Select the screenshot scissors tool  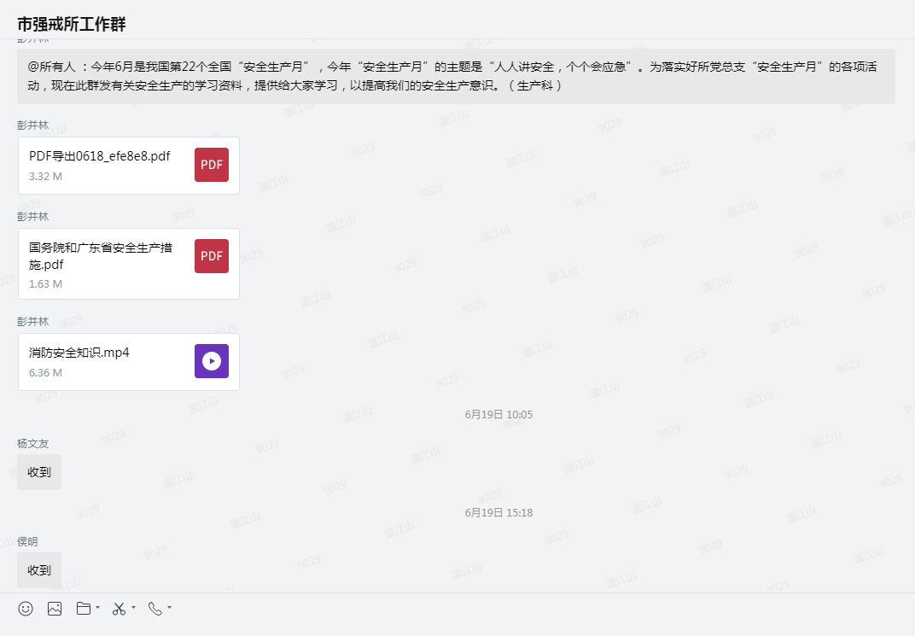[x=119, y=609]
